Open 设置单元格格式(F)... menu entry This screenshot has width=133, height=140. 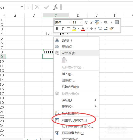76,120
